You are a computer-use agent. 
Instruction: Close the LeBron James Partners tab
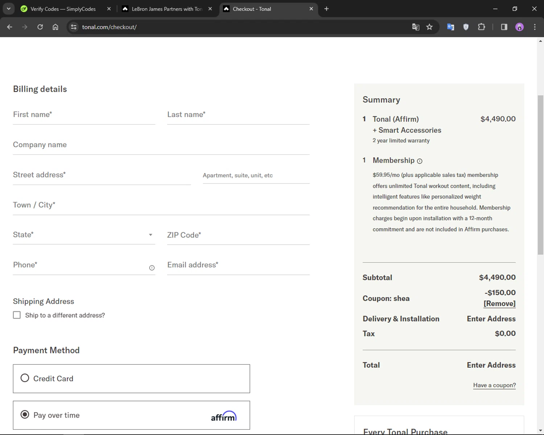210,9
